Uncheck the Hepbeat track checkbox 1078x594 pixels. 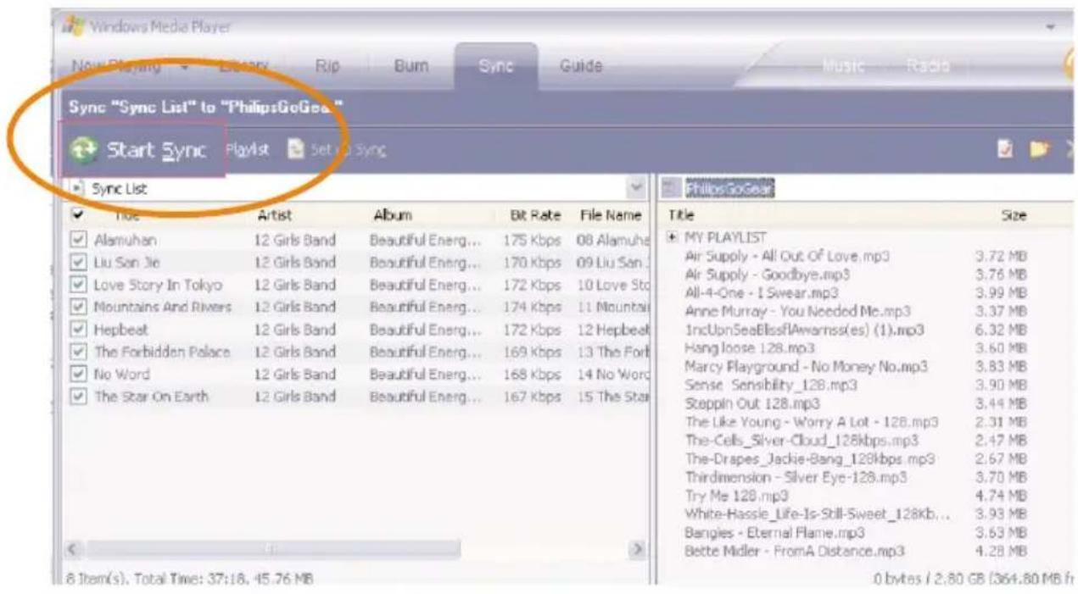click(x=78, y=330)
